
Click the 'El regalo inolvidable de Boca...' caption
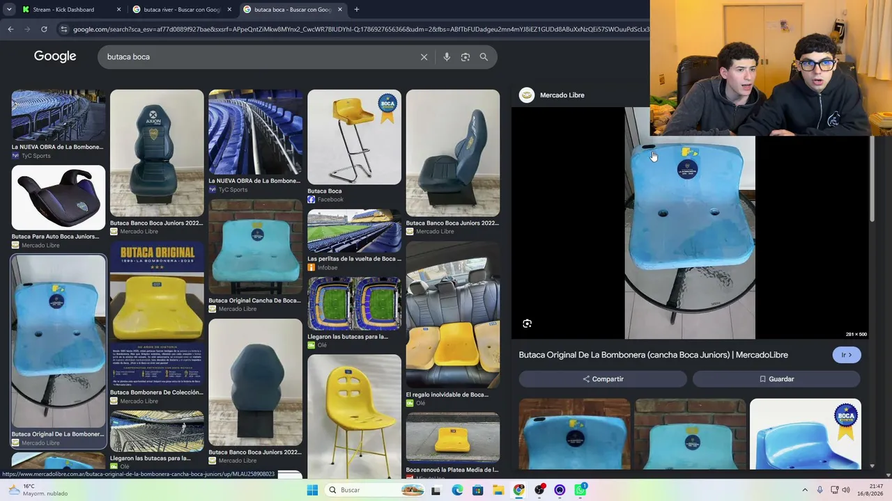pyautogui.click(x=447, y=395)
